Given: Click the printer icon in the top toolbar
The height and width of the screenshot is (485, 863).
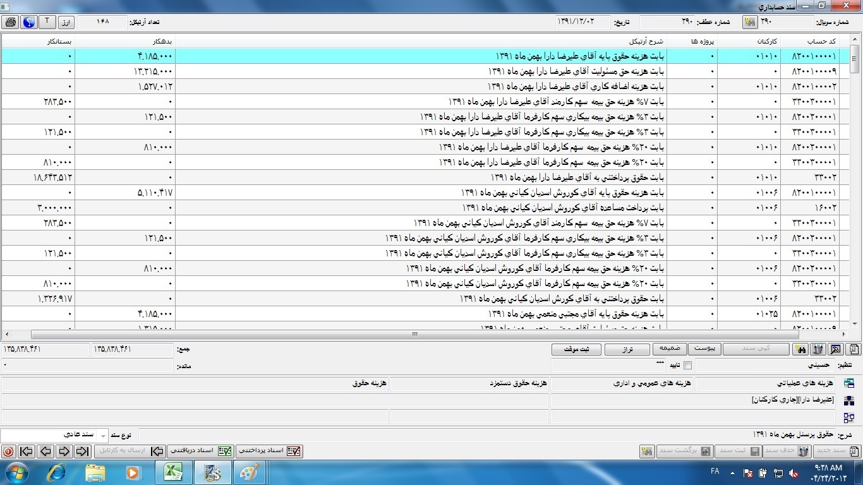Looking at the screenshot, I should (10, 22).
